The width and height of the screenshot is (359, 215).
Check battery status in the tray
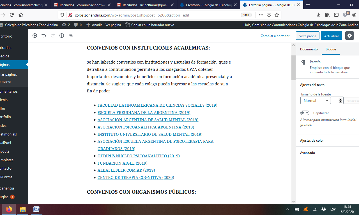point(297,209)
